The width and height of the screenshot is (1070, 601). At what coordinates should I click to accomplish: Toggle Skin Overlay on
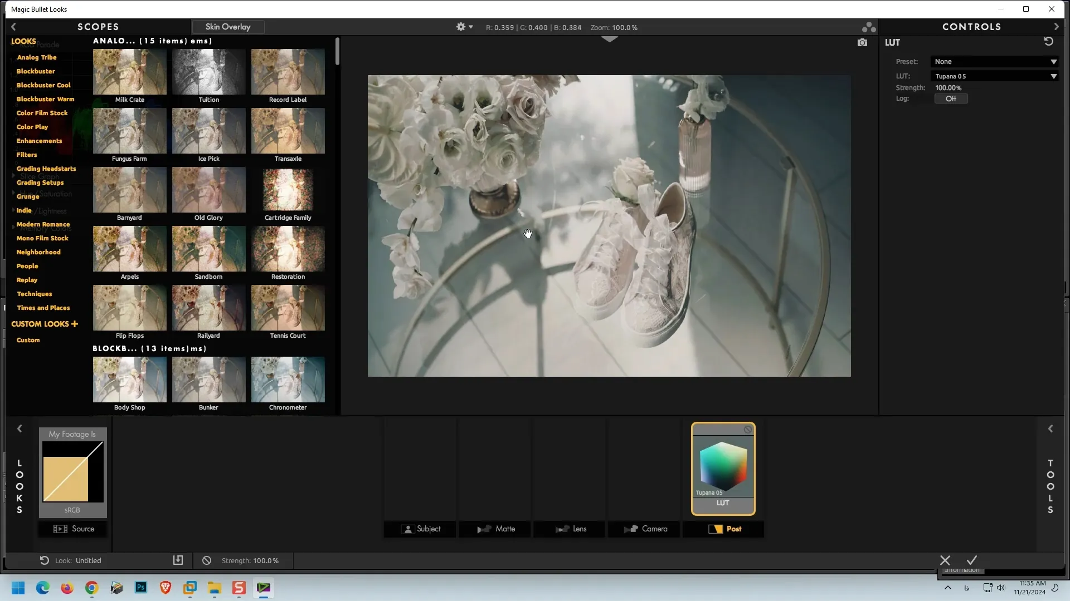point(228,27)
